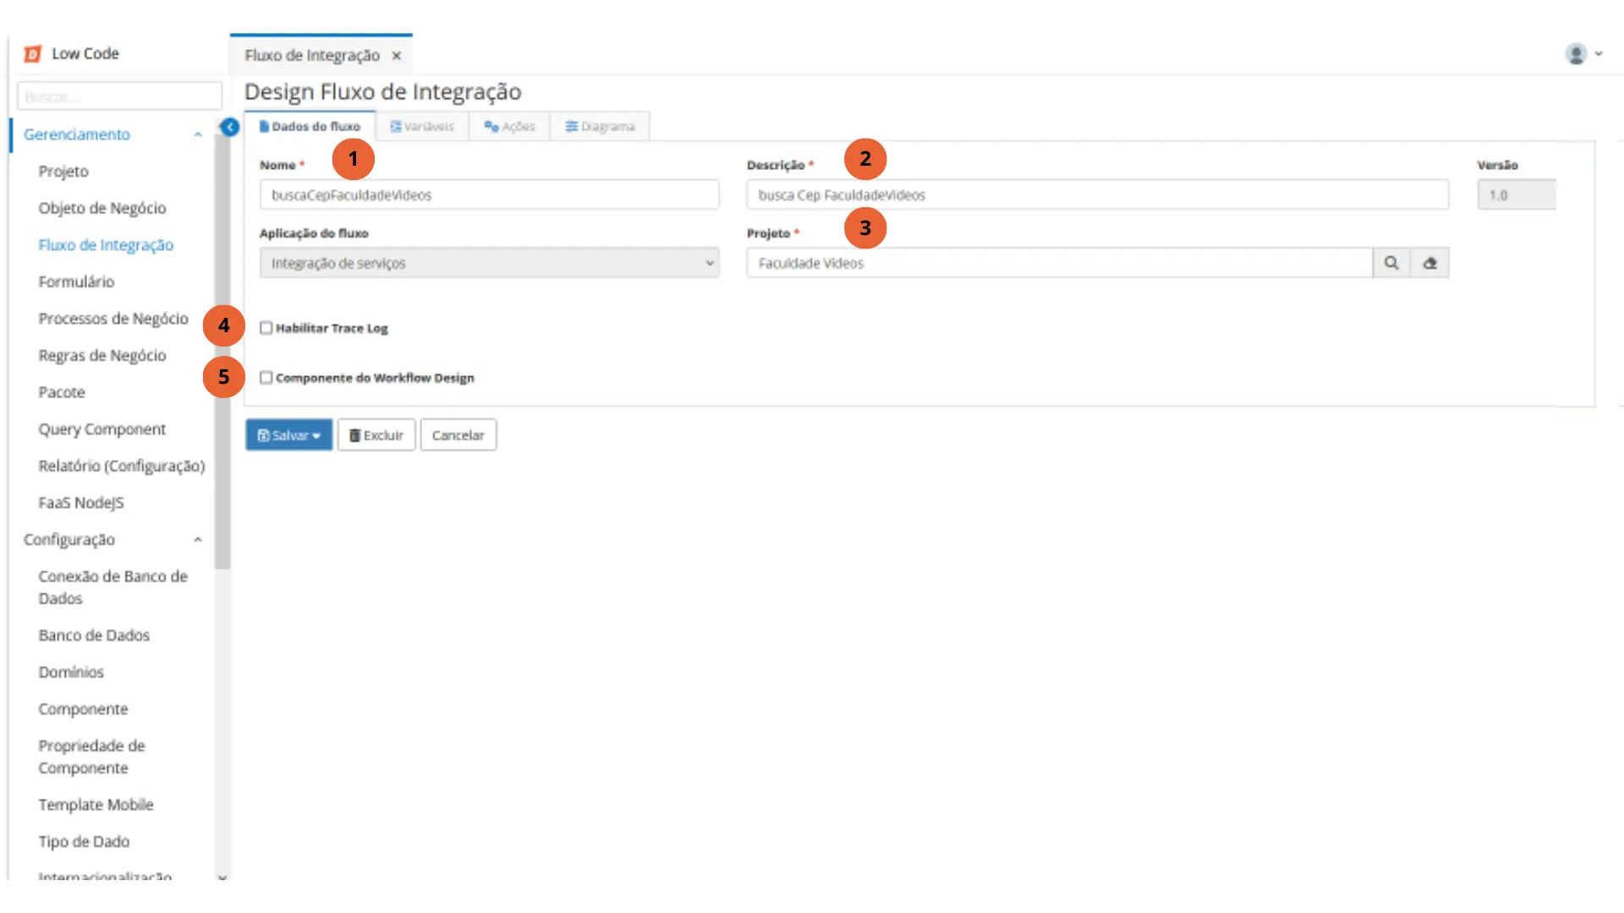This screenshot has height=913, width=1624.
Task: Open Template Mobile in the sidebar
Action: (x=96, y=805)
